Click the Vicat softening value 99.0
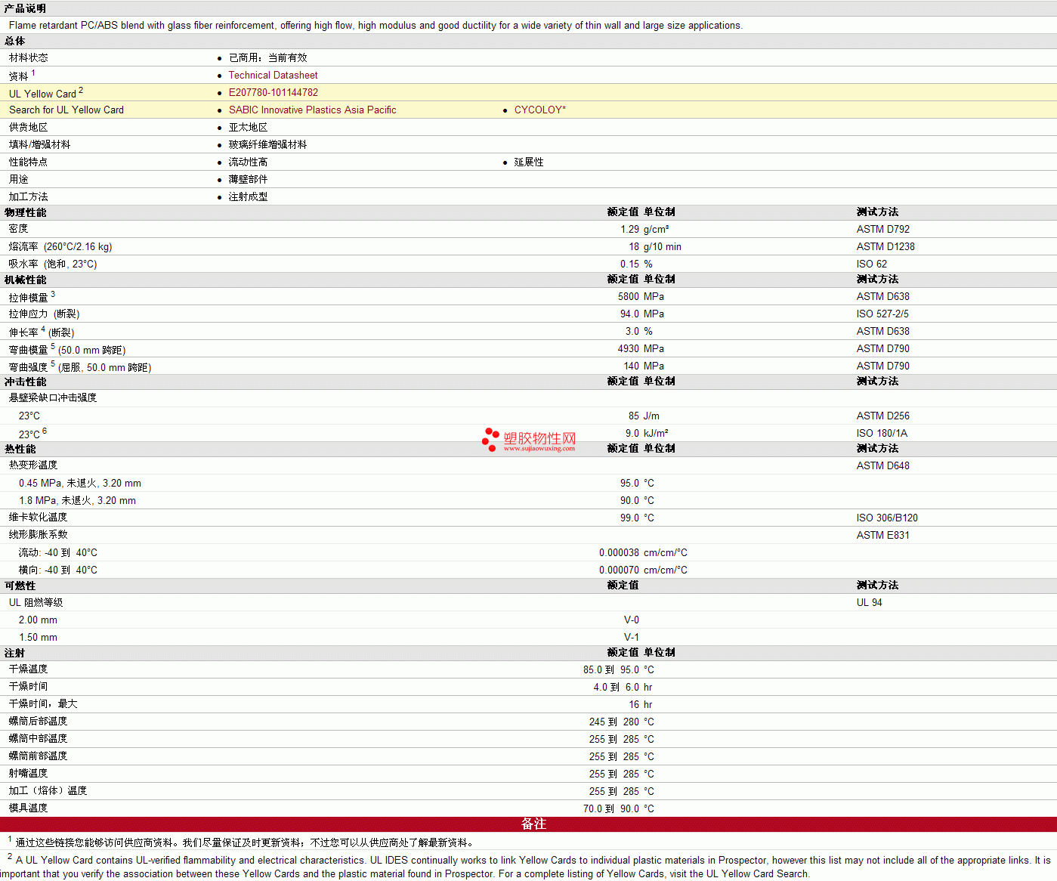Image resolution: width=1057 pixels, height=881 pixels. pos(630,518)
